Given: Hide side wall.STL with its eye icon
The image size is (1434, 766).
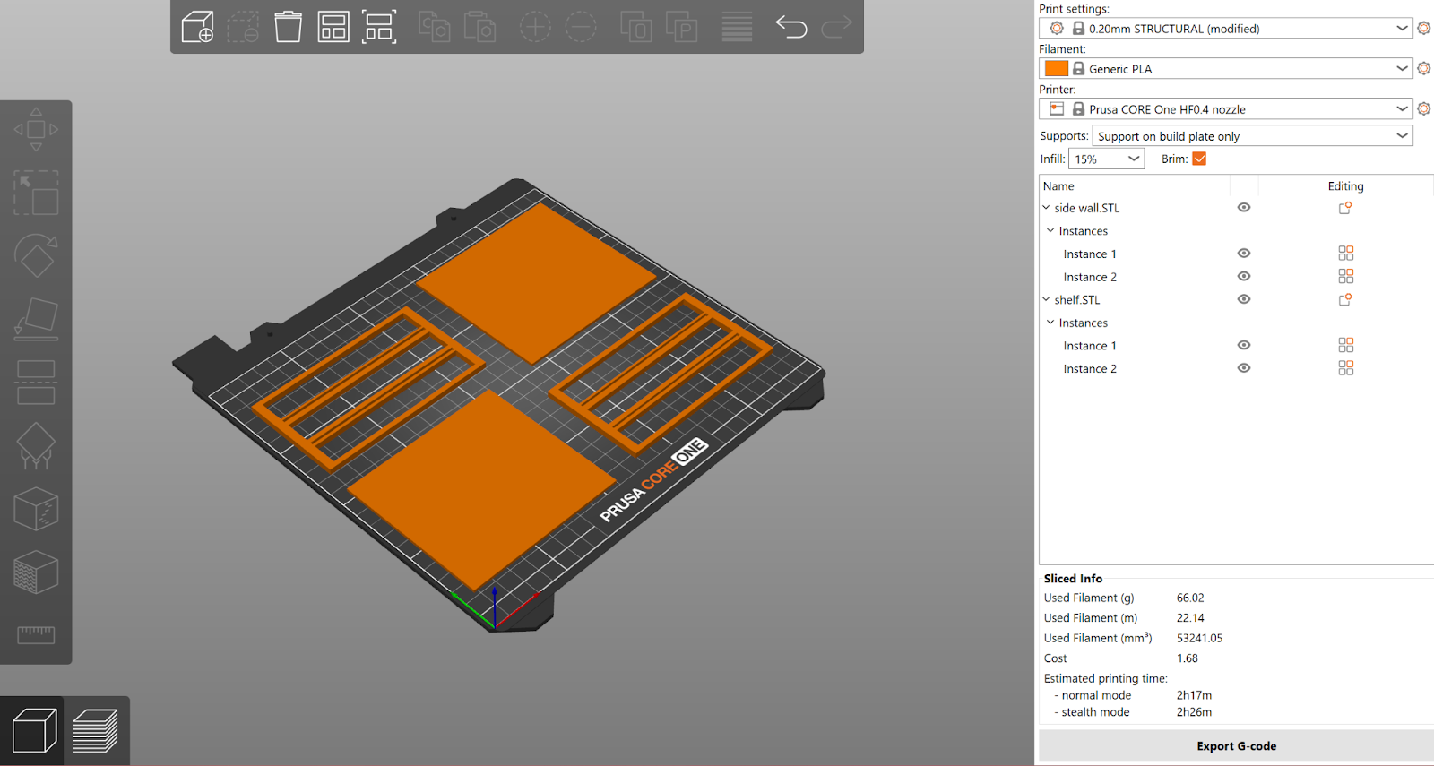Looking at the screenshot, I should 1244,207.
